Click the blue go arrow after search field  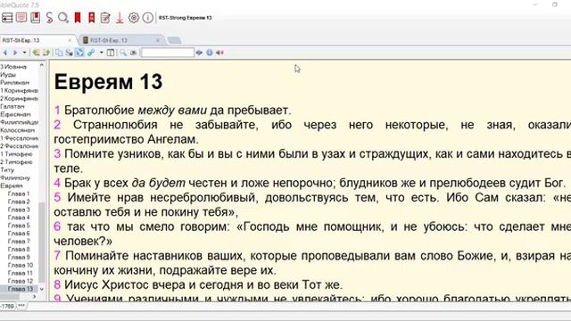199,53
